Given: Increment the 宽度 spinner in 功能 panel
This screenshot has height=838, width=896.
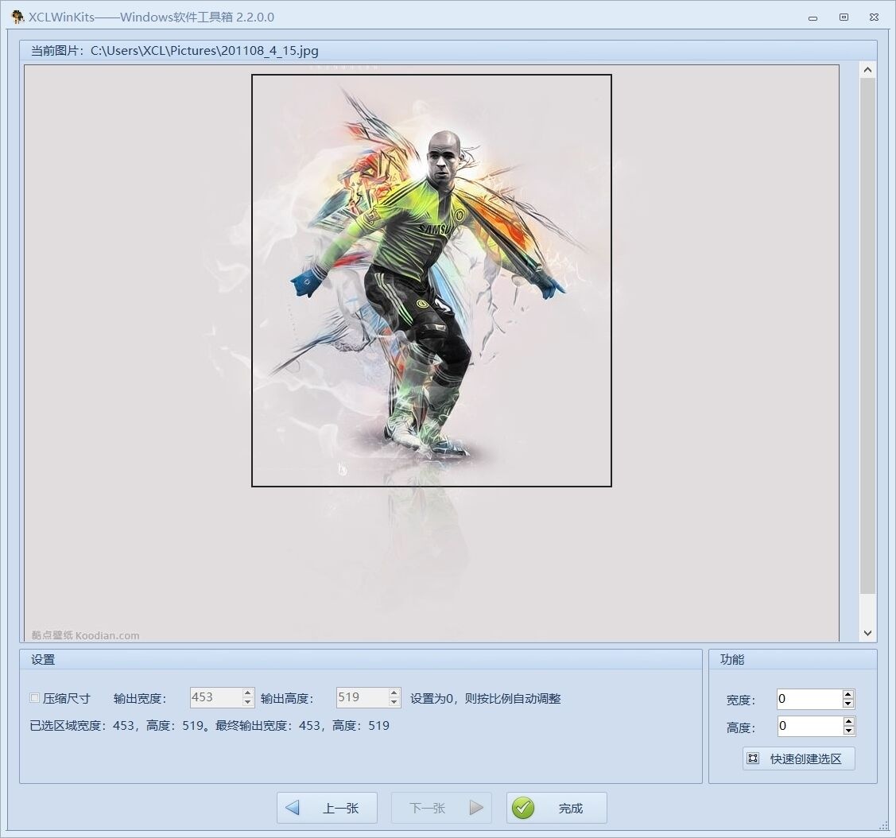Looking at the screenshot, I should [848, 695].
